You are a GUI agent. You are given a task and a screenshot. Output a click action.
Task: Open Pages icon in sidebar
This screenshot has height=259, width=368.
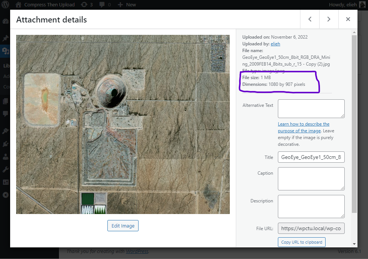[5, 101]
